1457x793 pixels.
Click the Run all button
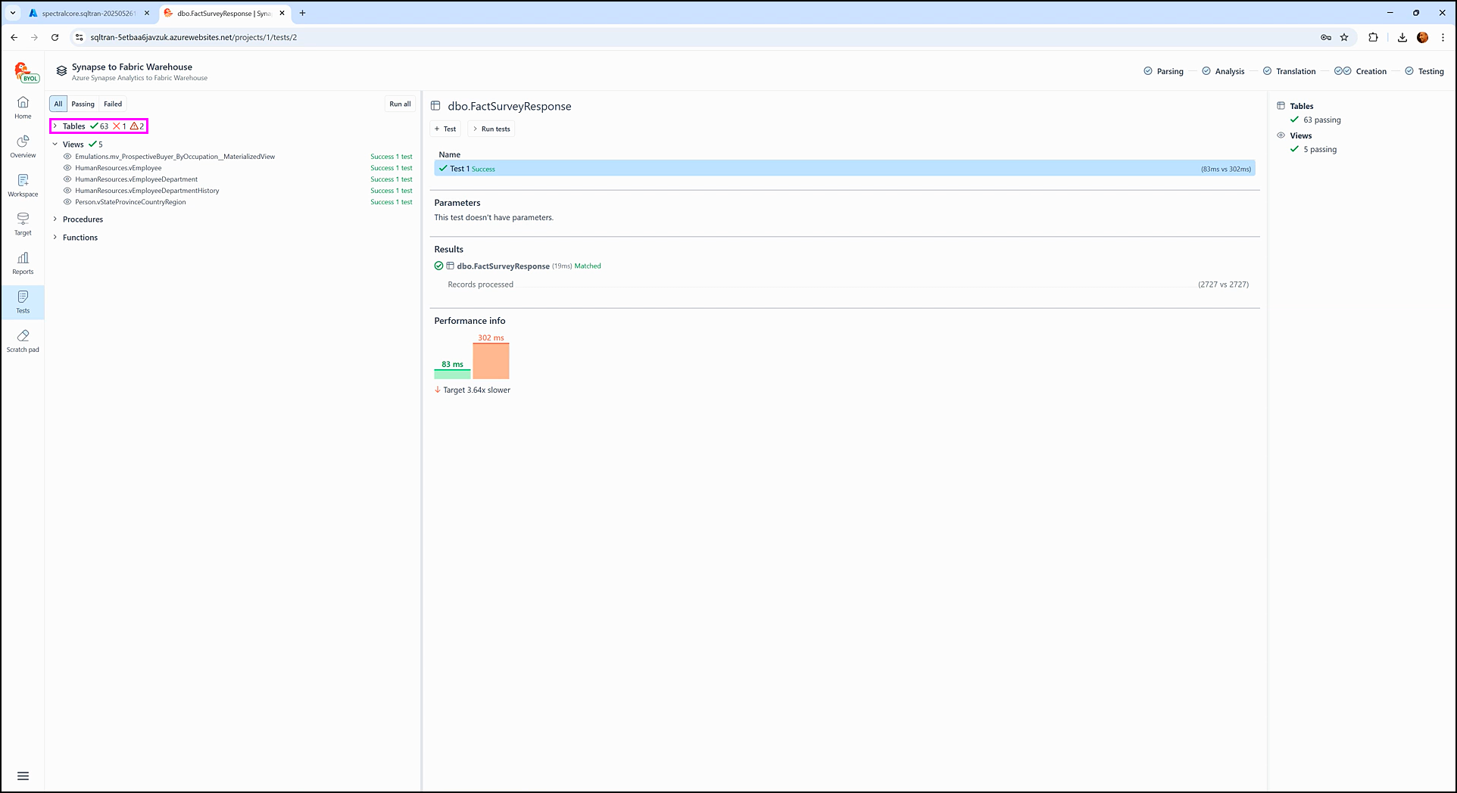pyautogui.click(x=400, y=104)
